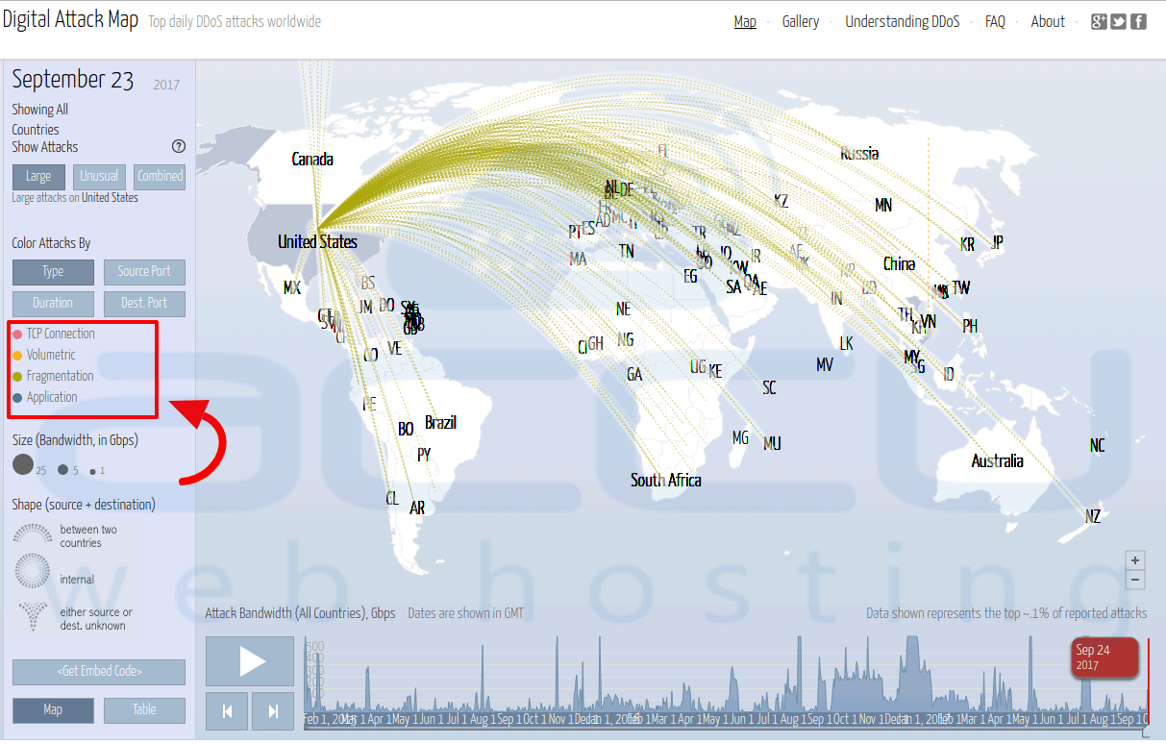Show Combined attacks
Screen dimensions: 1166x744
[x=160, y=177]
